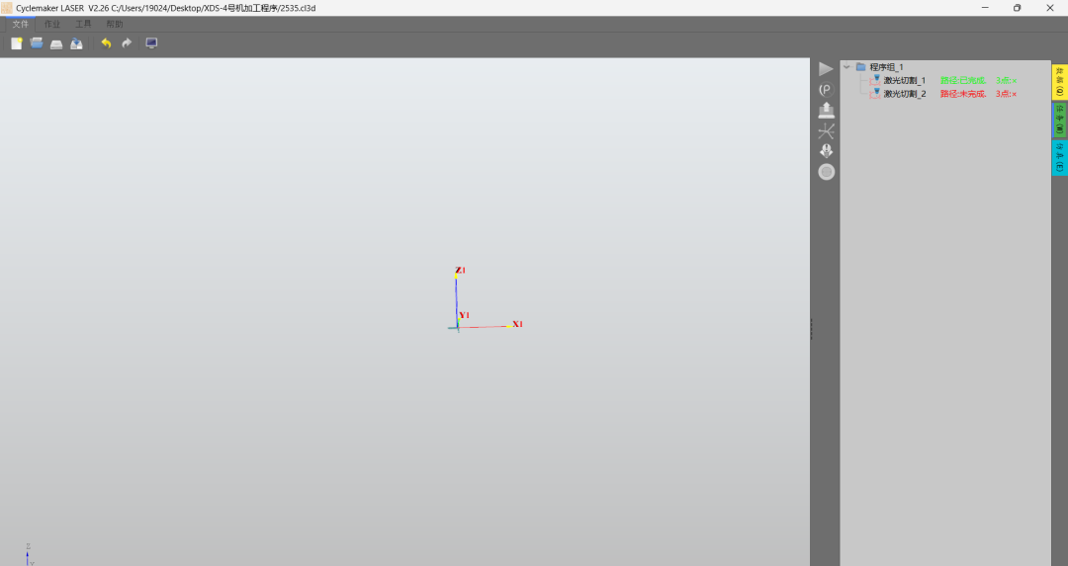The image size is (1068, 566).
Task: Click the laser head warning icon
Action: [826, 151]
